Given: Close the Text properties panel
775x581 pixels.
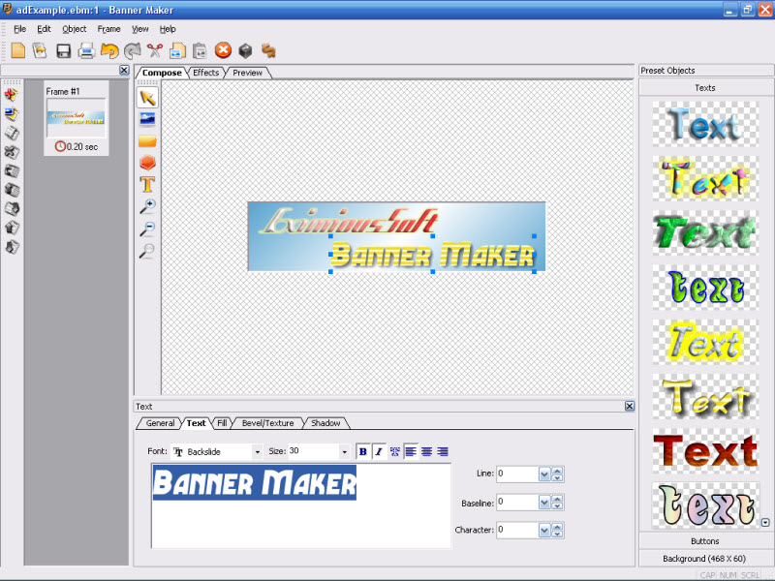Looking at the screenshot, I should click(x=629, y=406).
